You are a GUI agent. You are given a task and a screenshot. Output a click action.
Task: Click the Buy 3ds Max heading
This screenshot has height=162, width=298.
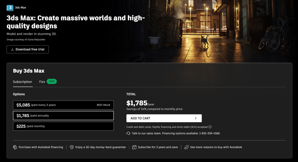[29, 71]
